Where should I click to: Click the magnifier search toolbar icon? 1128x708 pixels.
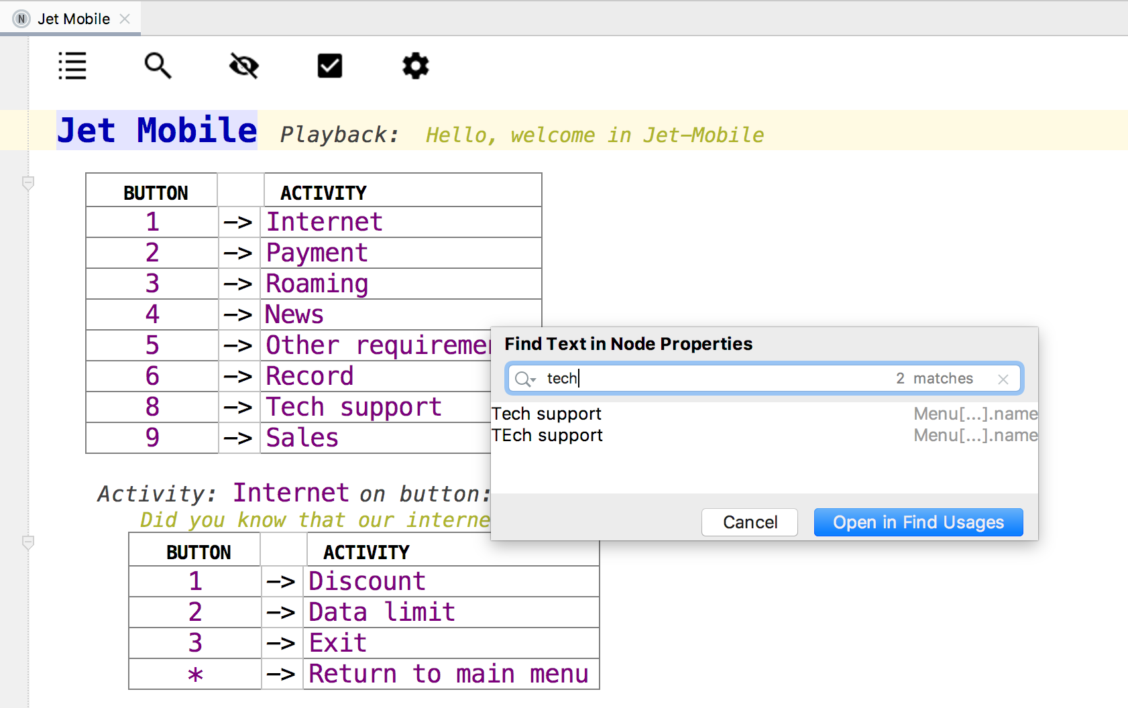(158, 66)
